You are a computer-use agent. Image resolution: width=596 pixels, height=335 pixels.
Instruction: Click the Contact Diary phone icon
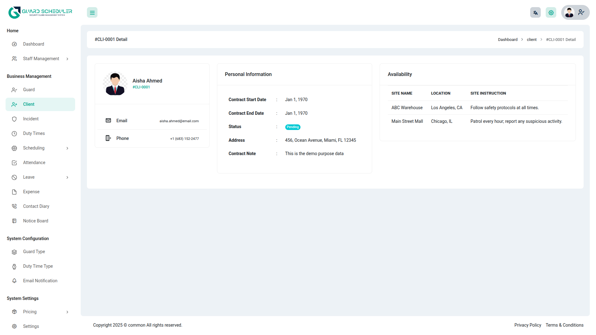coord(14,207)
